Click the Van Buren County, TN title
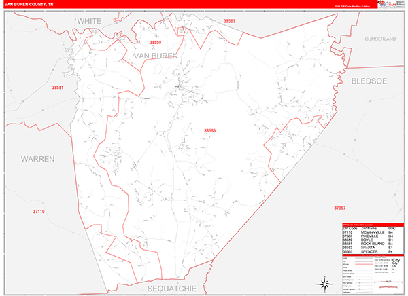Viewport: 408px width, 296px height. (x=29, y=5)
